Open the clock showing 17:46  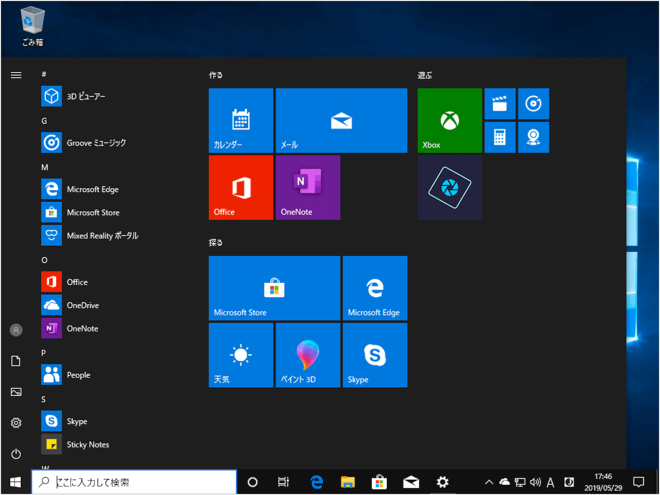tap(603, 482)
